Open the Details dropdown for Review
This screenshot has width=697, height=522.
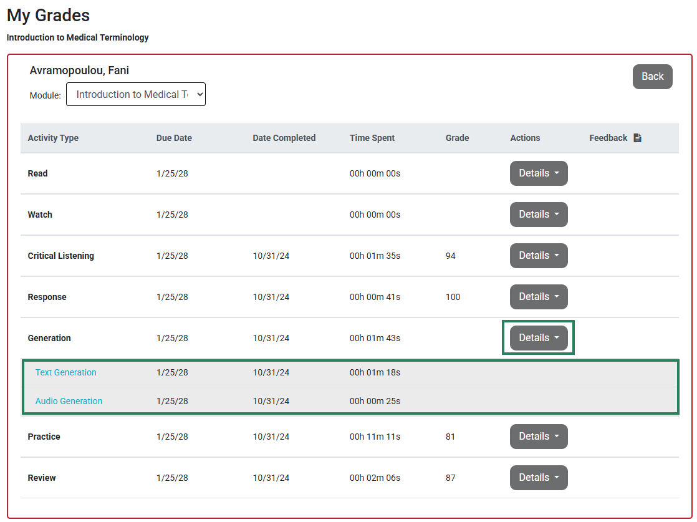point(538,478)
